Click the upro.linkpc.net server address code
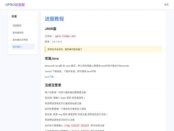 [65, 36]
